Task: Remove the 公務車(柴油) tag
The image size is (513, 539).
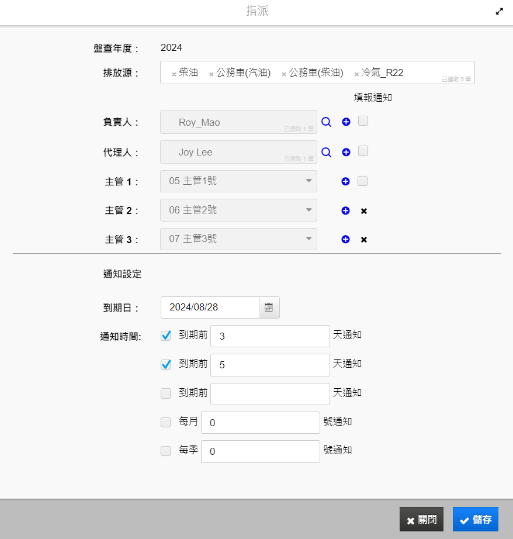Action: pos(284,74)
